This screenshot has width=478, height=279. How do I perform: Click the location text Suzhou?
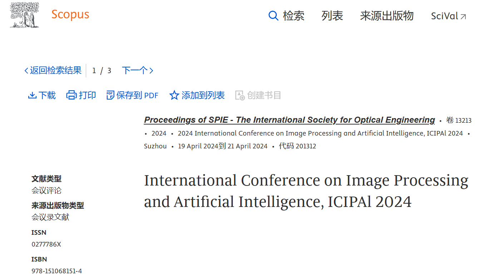tap(155, 146)
